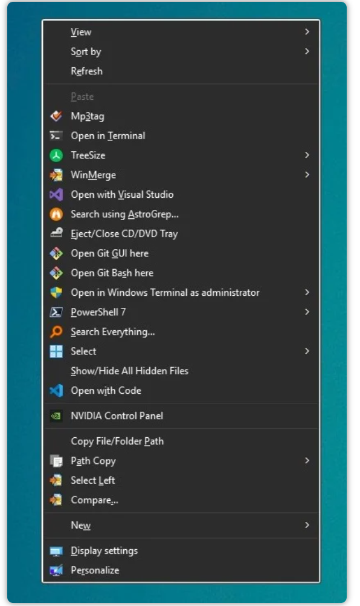Click the PowerShell 7 icon

point(56,312)
